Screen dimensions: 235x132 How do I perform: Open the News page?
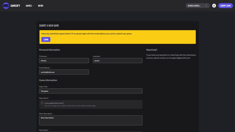click(41, 6)
